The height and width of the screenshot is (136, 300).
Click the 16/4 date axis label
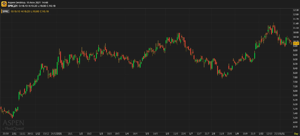coord(135,134)
